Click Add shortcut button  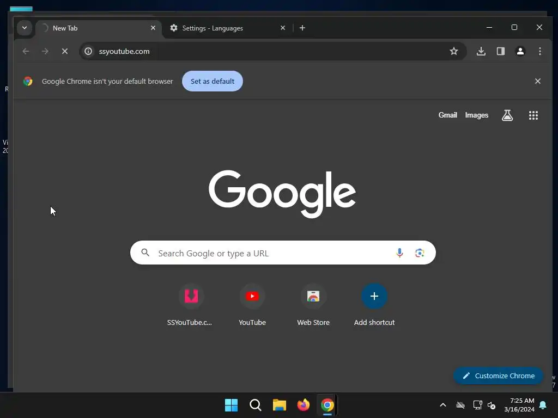374,305
